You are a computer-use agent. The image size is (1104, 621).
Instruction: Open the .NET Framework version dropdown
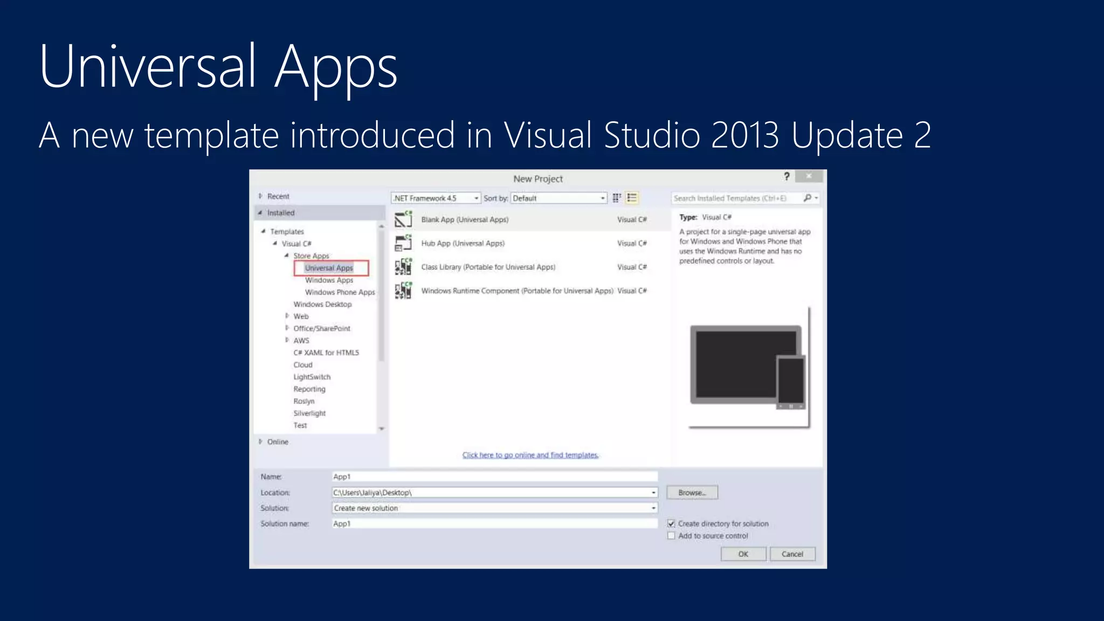(476, 198)
